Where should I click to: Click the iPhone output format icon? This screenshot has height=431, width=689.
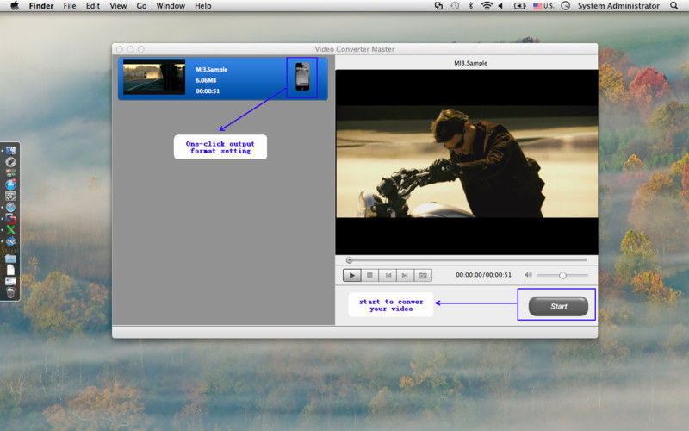302,77
